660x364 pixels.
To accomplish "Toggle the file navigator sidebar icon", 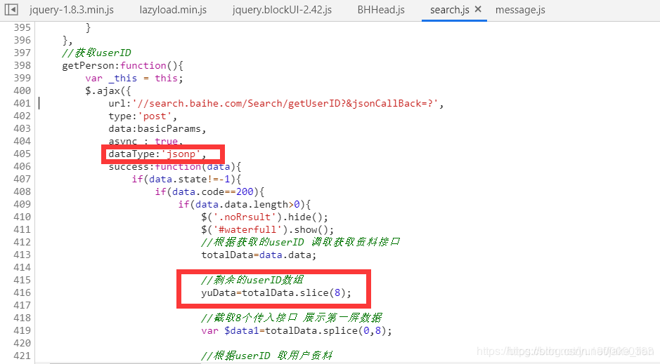I will 11,10.
